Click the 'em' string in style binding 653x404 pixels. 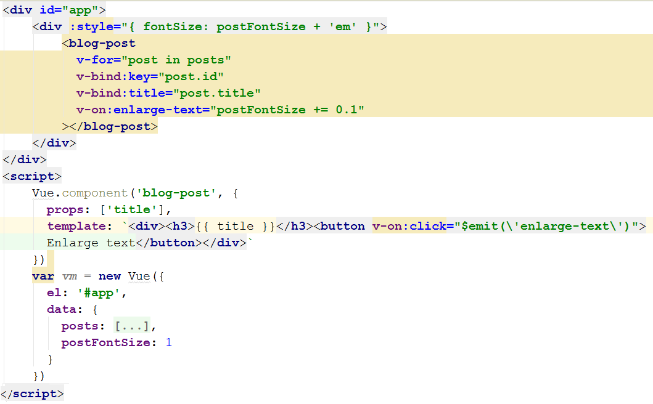coord(343,26)
